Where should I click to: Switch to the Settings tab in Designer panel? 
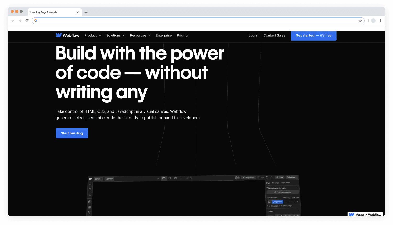[276, 183]
